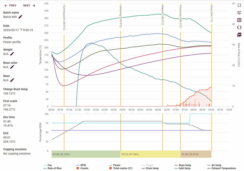Screen dimensions: 244x171
Task: Click the Percentage/RPM axis title
Action: point(40,132)
